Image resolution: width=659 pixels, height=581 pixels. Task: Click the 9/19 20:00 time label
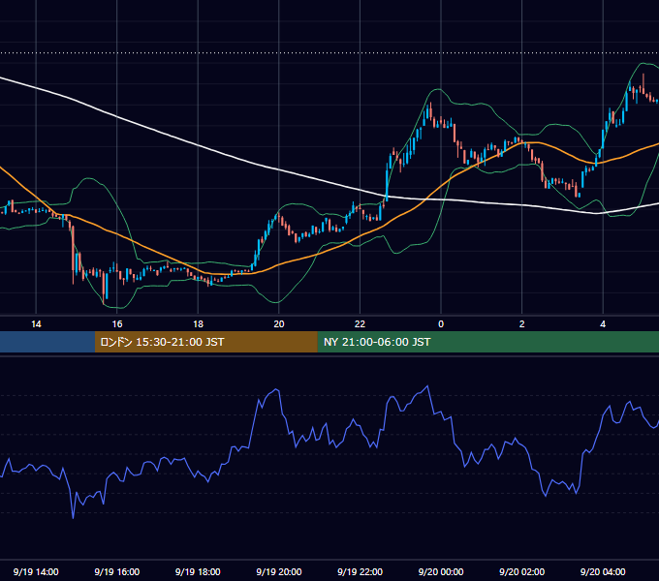pos(279,571)
